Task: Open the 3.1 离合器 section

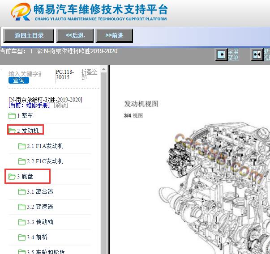Action: (40, 191)
